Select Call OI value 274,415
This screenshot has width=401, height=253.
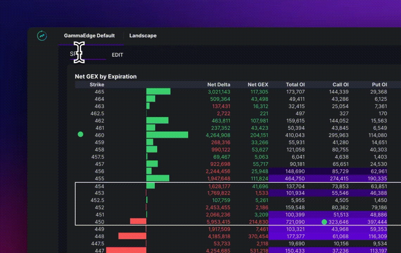point(339,179)
